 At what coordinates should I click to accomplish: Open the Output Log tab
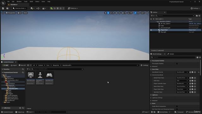pos(20,112)
